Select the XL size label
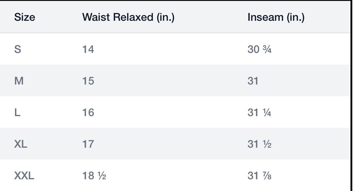 (x=21, y=144)
